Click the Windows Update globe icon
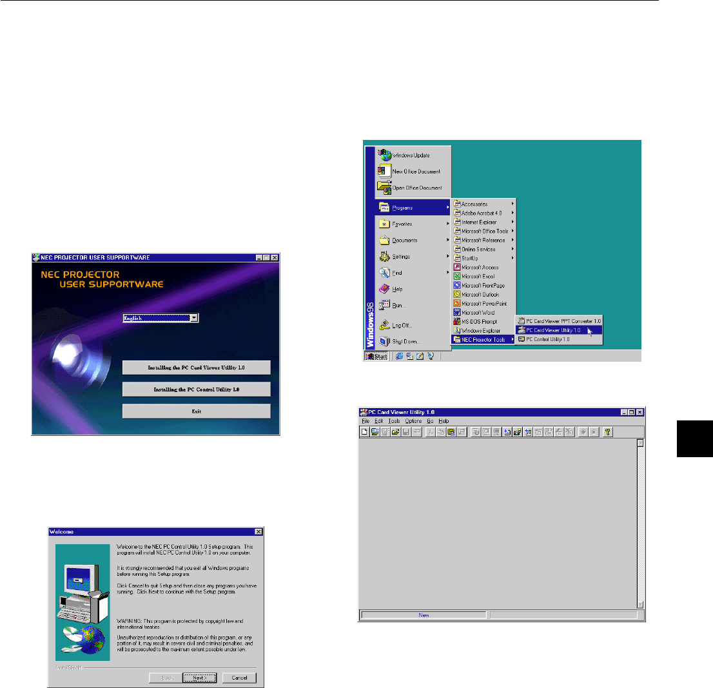Image resolution: width=713 pixels, height=688 pixels. 385,155
